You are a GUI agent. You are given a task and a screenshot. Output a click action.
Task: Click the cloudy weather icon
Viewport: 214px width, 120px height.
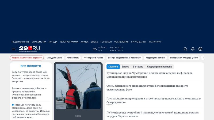pyautogui.click(x=95, y=49)
